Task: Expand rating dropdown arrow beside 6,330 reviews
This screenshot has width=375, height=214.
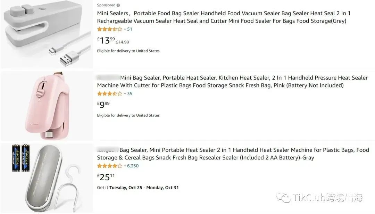Action: pos(125,166)
